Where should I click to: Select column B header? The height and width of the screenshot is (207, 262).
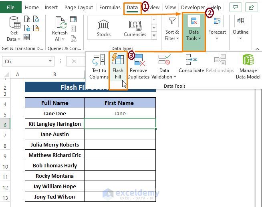click(54, 74)
